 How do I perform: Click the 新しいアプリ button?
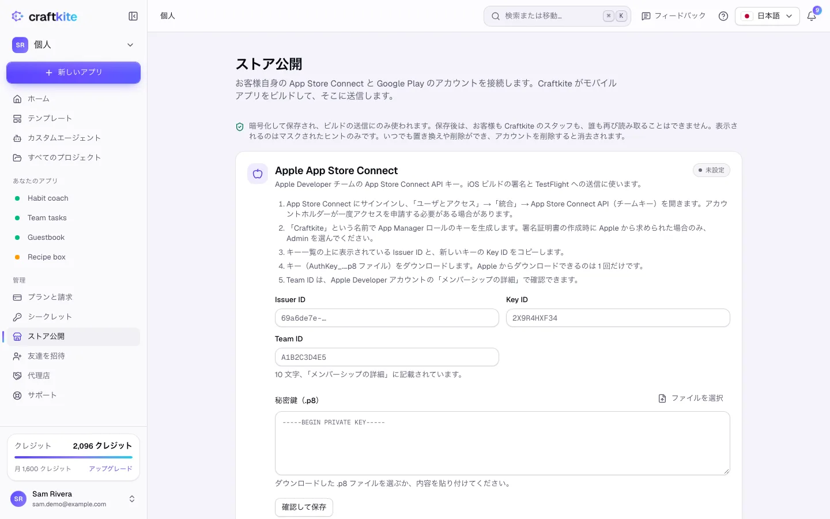coord(73,73)
